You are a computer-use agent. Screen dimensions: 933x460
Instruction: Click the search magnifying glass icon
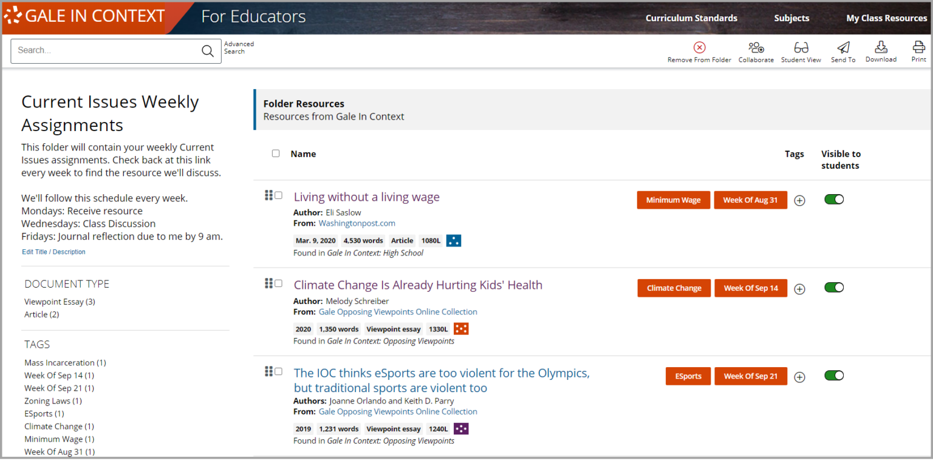208,50
